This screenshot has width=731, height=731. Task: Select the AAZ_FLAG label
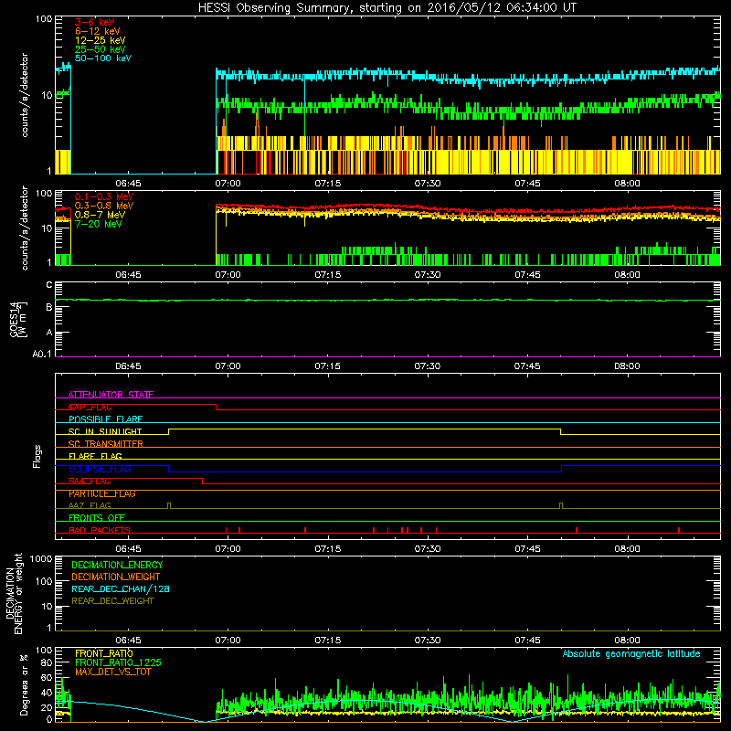[90, 505]
